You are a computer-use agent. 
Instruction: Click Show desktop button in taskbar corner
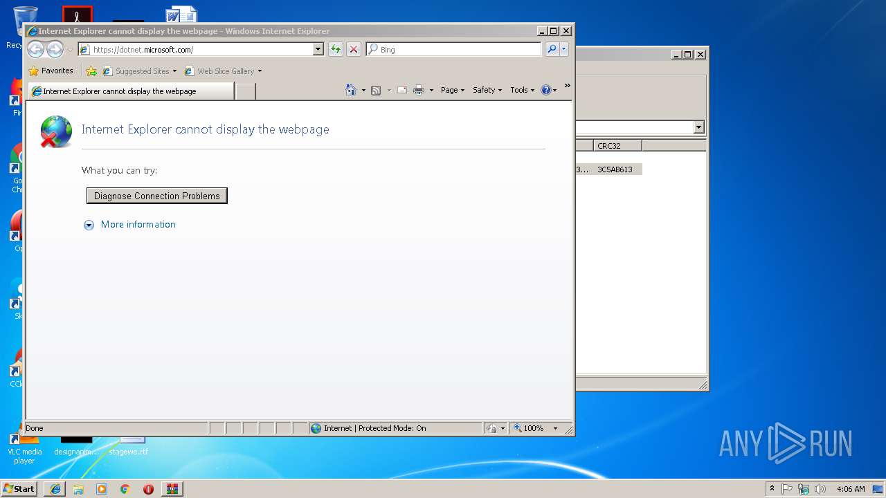point(878,489)
